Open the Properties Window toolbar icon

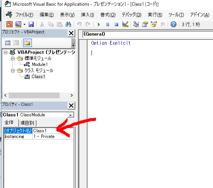145,24
